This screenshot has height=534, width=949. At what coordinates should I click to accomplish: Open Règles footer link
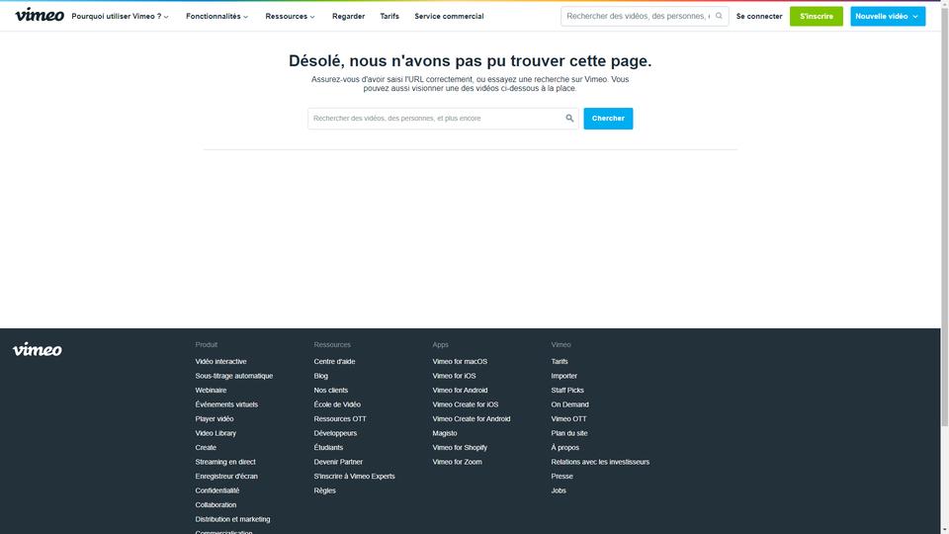[x=324, y=490]
